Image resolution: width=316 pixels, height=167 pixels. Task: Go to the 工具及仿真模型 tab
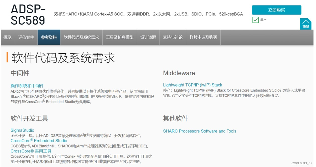coord(120,37)
